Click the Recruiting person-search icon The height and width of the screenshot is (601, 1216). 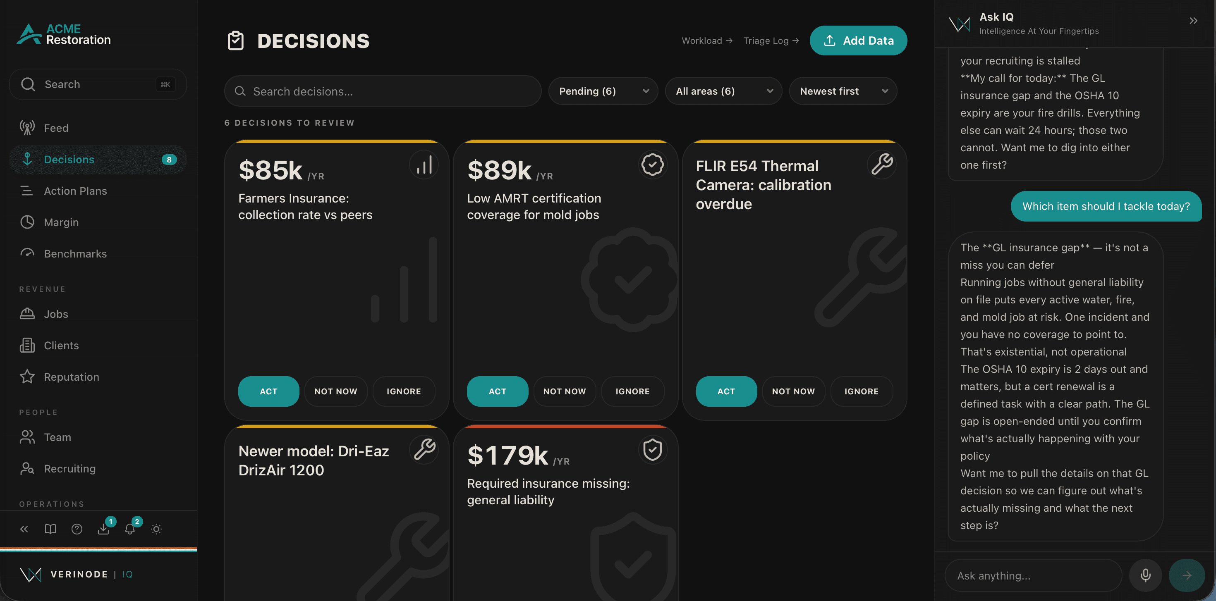point(27,468)
